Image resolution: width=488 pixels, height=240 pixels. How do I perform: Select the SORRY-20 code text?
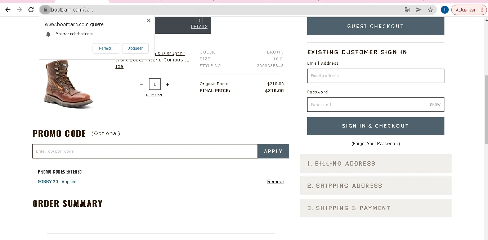coord(48,182)
